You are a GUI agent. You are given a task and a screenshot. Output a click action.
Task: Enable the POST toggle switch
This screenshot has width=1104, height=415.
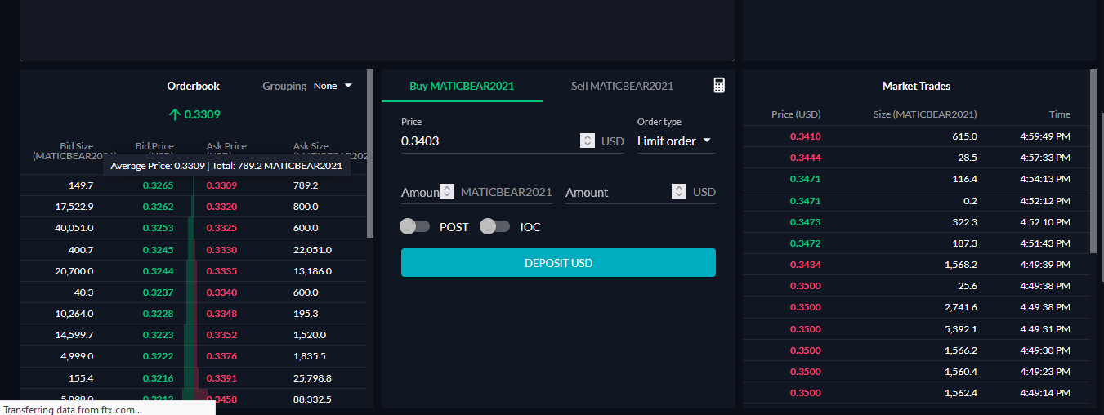pyautogui.click(x=415, y=226)
